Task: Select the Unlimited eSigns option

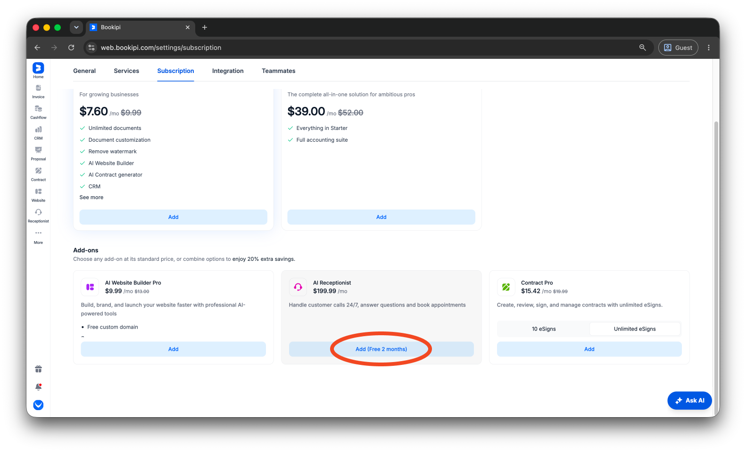Action: [x=635, y=329]
